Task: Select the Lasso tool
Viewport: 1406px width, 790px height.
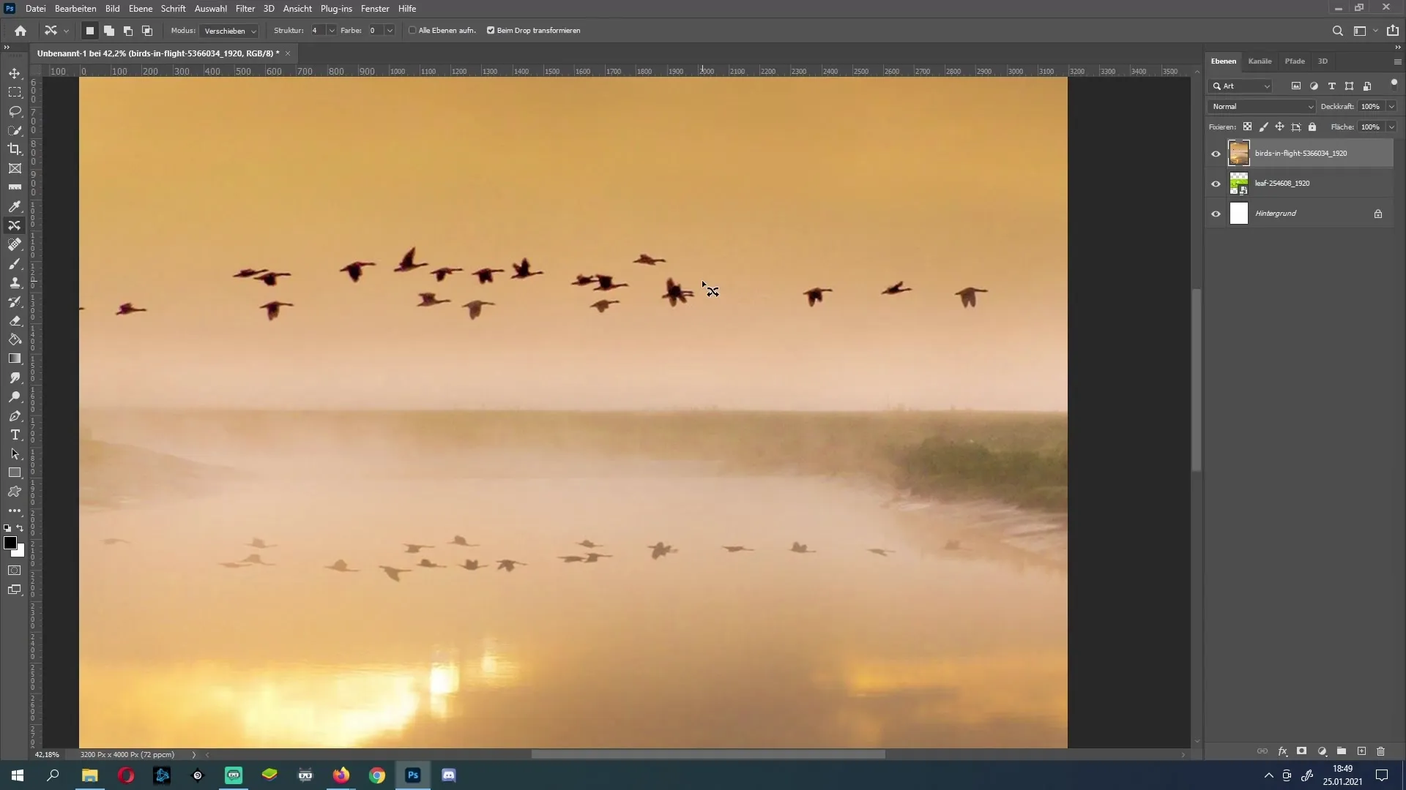Action: point(15,110)
